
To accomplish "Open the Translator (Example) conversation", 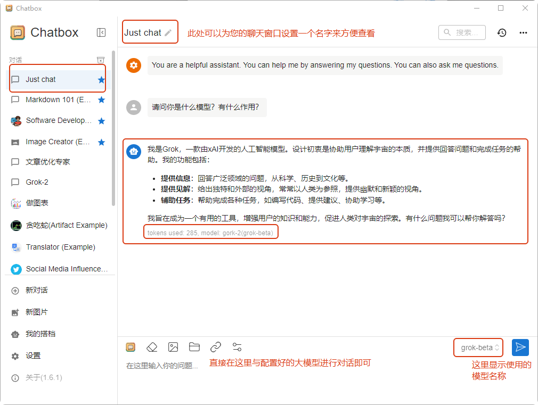I will click(x=59, y=247).
